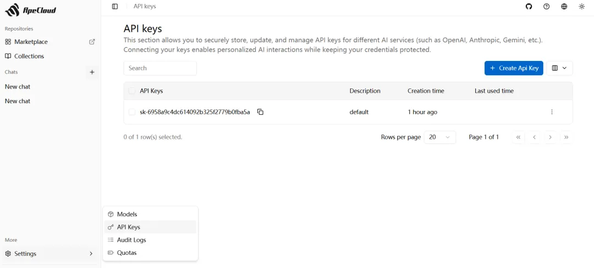Check the sk-6958 API key row checkbox
Screen dimensions: 594x268
click(132, 112)
